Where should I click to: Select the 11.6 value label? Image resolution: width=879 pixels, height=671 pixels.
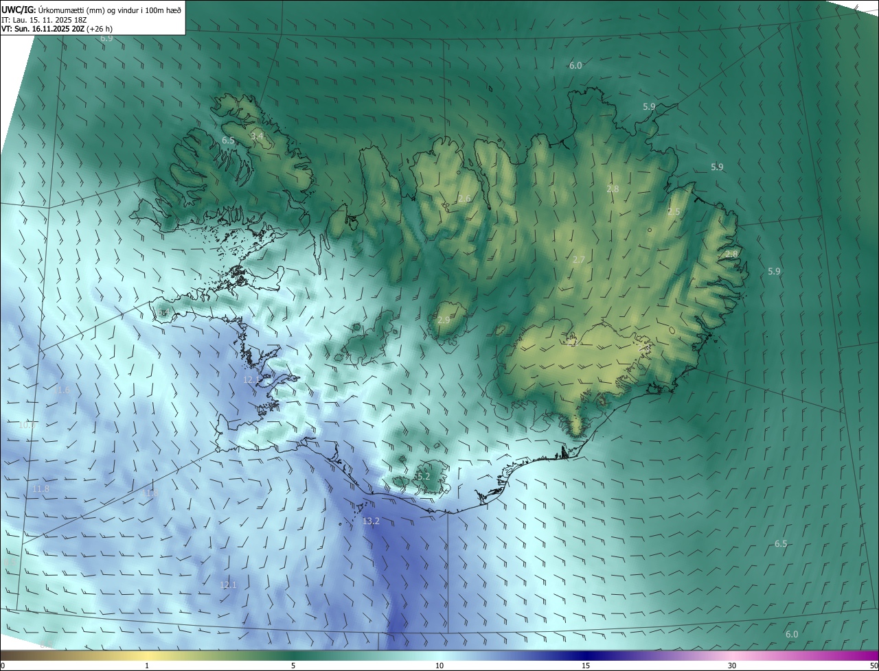pyautogui.click(x=63, y=390)
